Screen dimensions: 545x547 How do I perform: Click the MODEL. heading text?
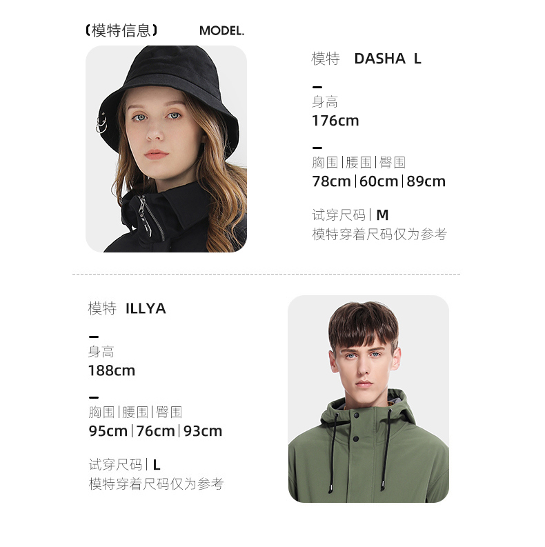[x=222, y=31]
